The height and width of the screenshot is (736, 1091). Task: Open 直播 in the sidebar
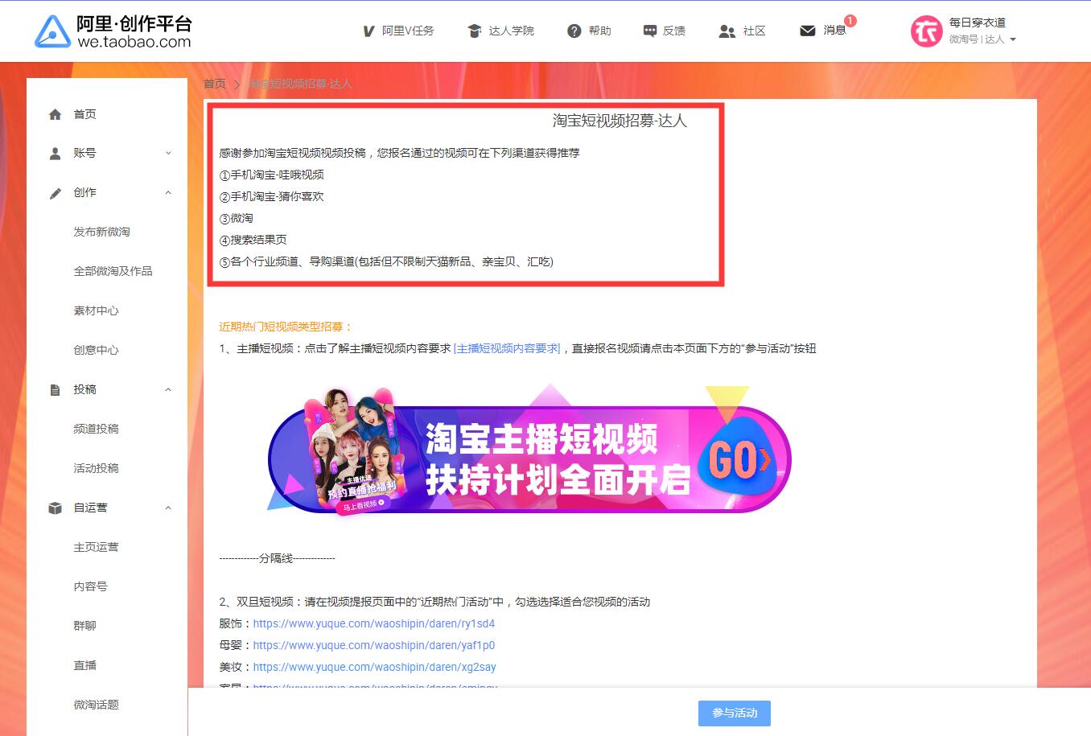tap(84, 665)
